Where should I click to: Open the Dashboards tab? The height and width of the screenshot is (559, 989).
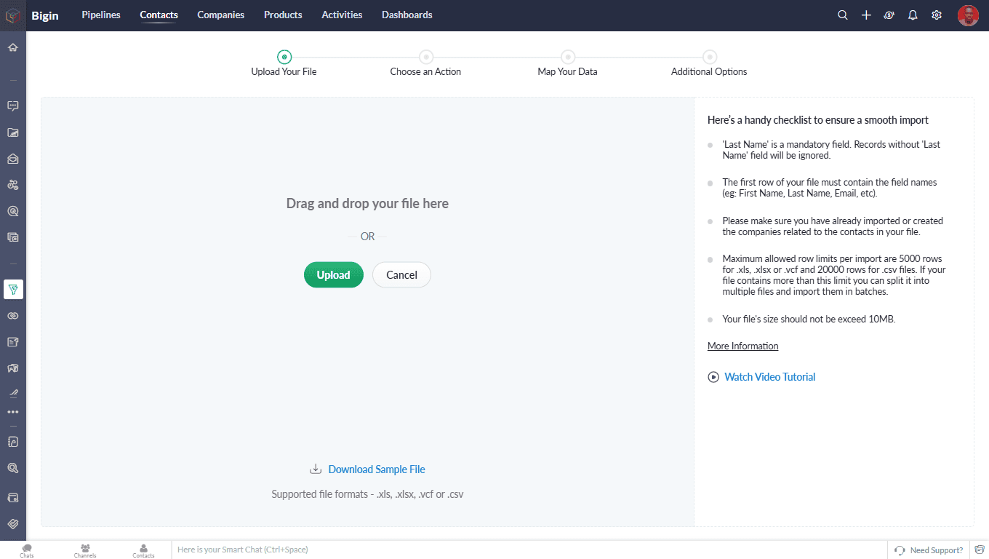407,15
